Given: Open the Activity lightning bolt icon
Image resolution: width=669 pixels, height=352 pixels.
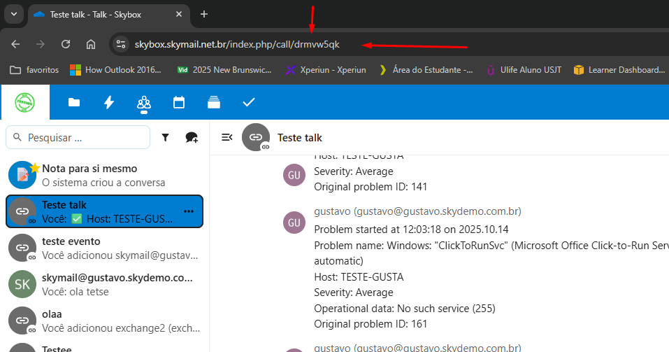Looking at the screenshot, I should 108,103.
